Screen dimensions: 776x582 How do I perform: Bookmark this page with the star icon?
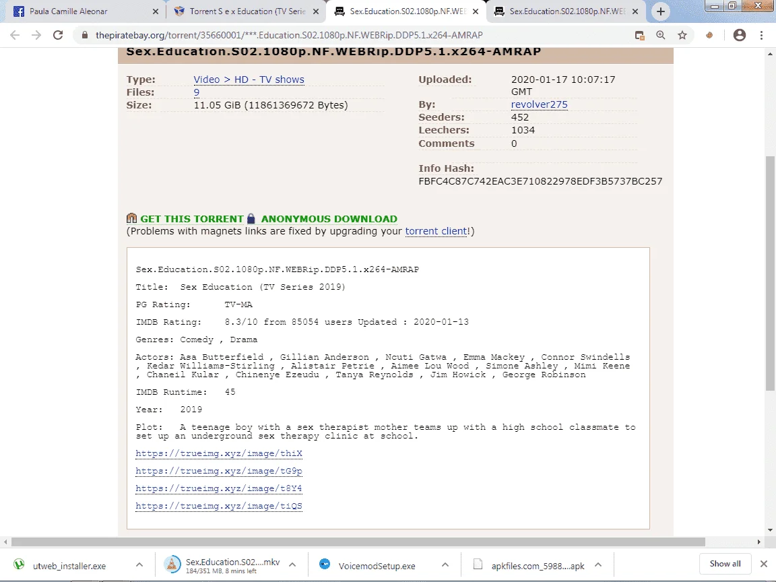coord(682,35)
